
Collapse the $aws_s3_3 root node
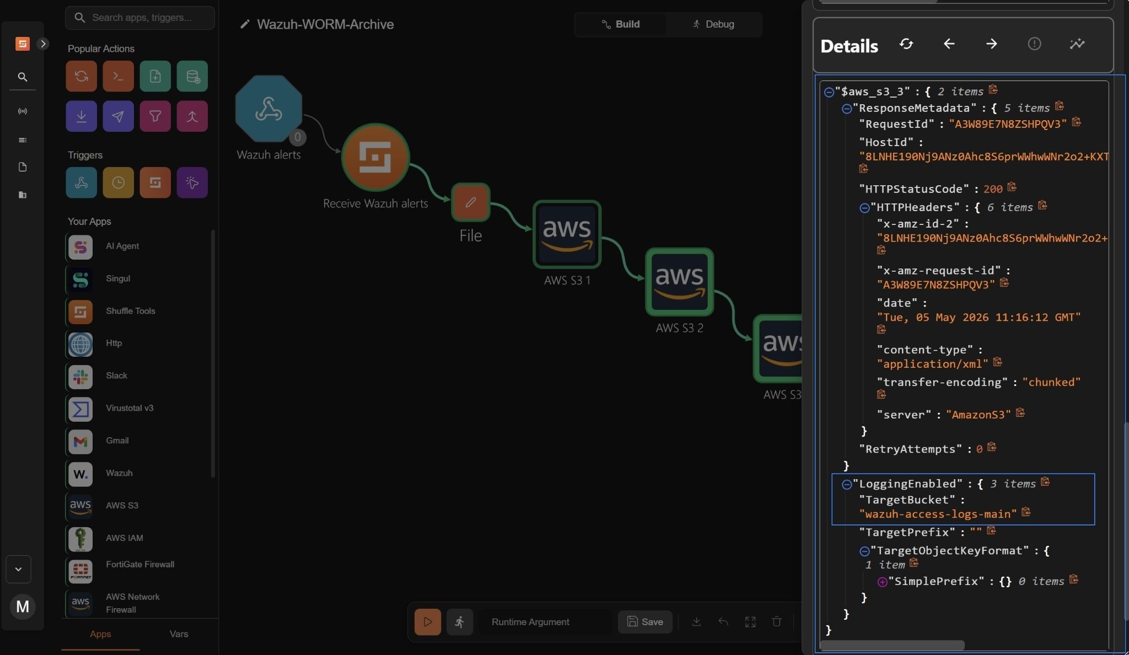click(x=829, y=93)
